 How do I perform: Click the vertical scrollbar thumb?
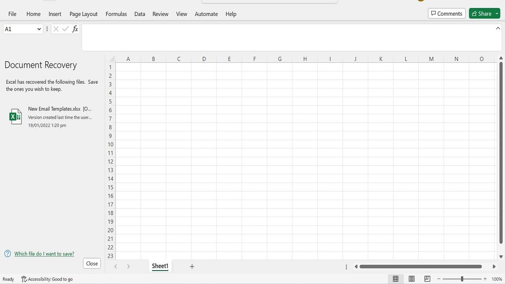501,152
